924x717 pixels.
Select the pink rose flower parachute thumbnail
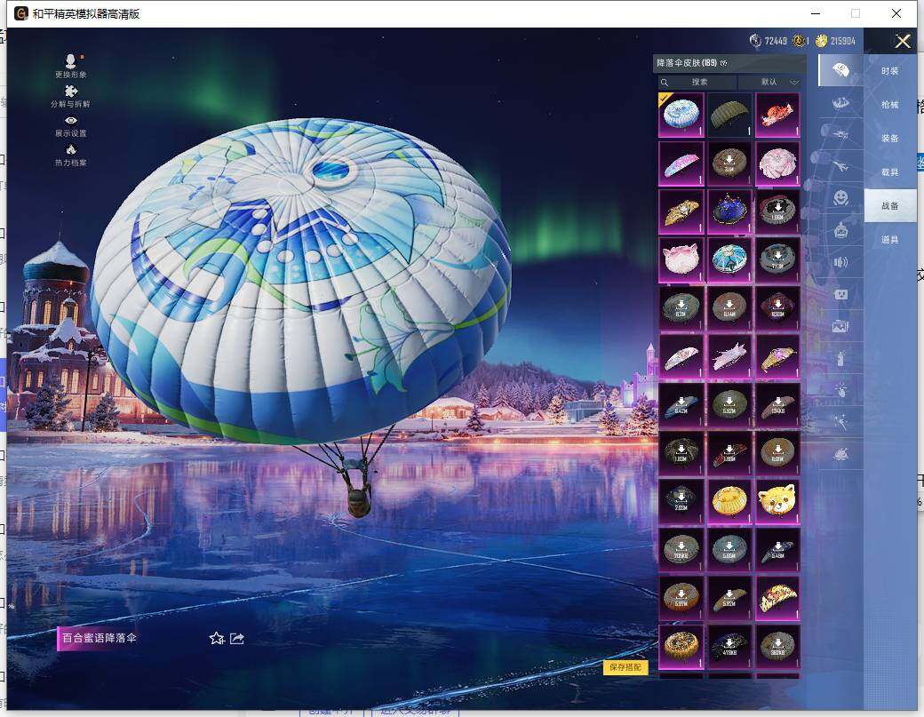pyautogui.click(x=778, y=163)
